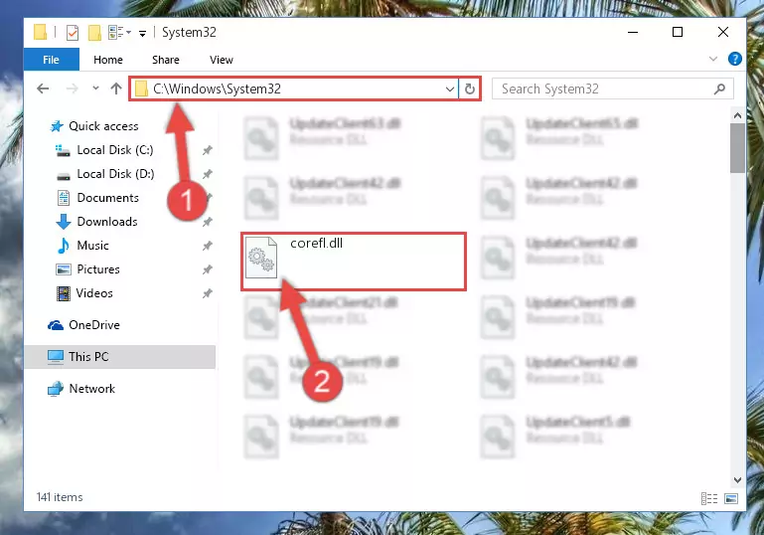Select OneDrive in navigation pane
764x535 pixels.
click(x=94, y=325)
